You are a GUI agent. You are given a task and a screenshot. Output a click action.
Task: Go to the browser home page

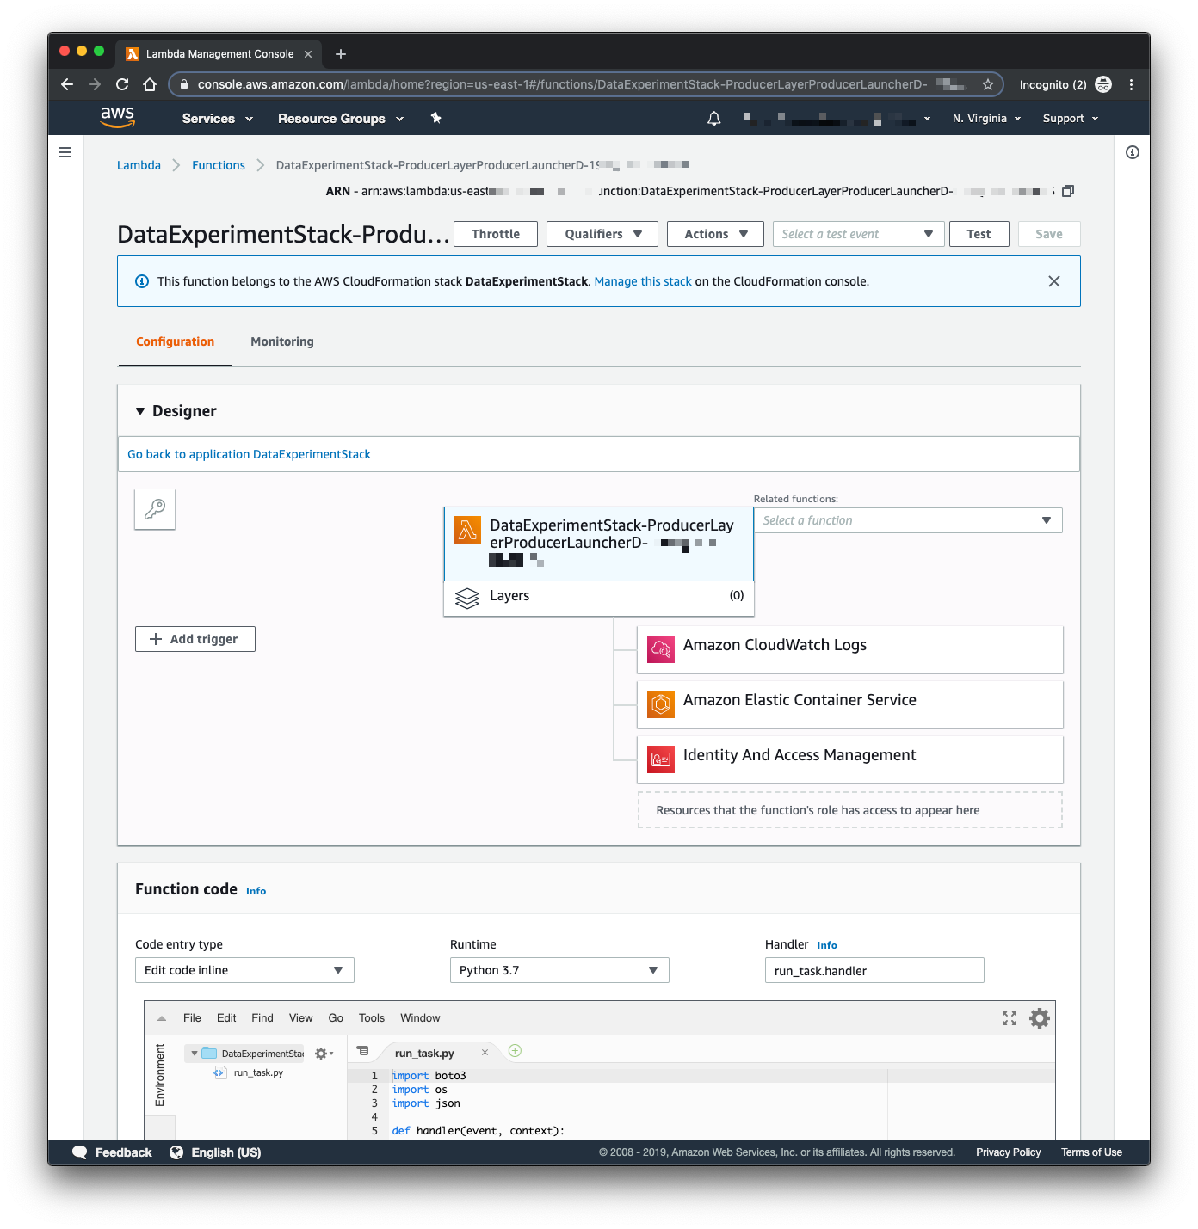click(x=150, y=84)
